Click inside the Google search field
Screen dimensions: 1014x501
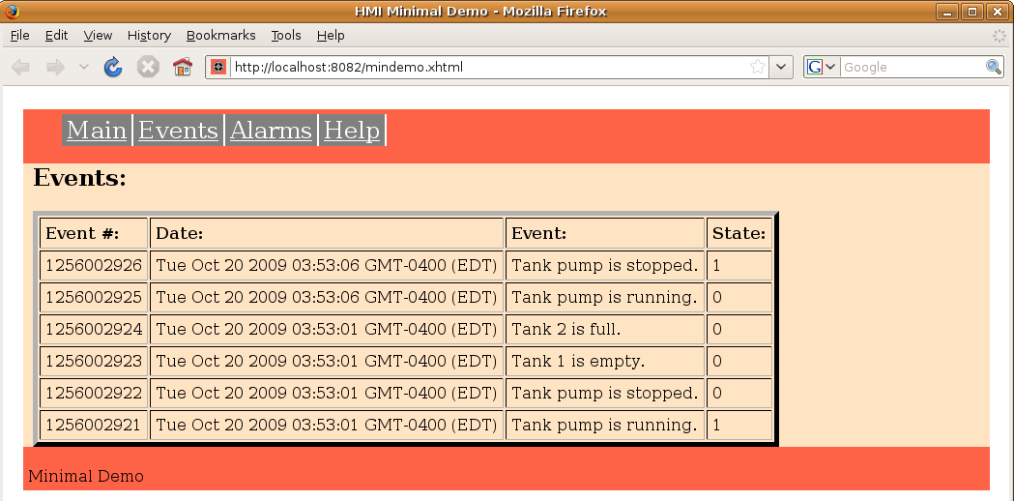click(911, 67)
